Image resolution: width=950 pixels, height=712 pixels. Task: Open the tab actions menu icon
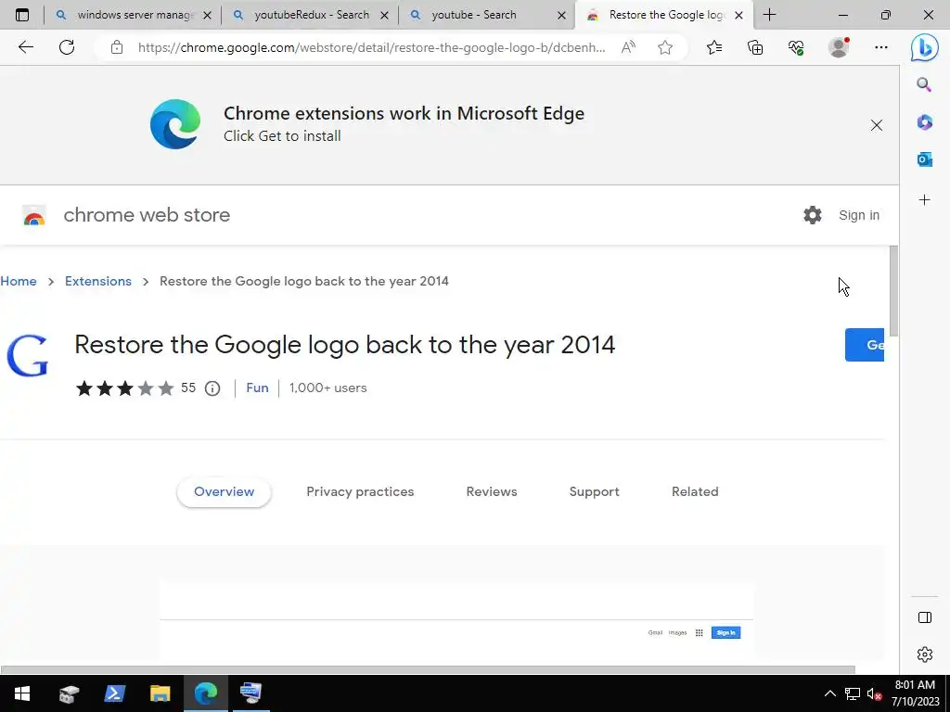coord(22,15)
